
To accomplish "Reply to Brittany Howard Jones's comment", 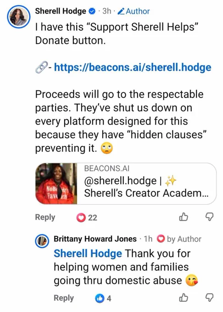I will tap(64, 298).
